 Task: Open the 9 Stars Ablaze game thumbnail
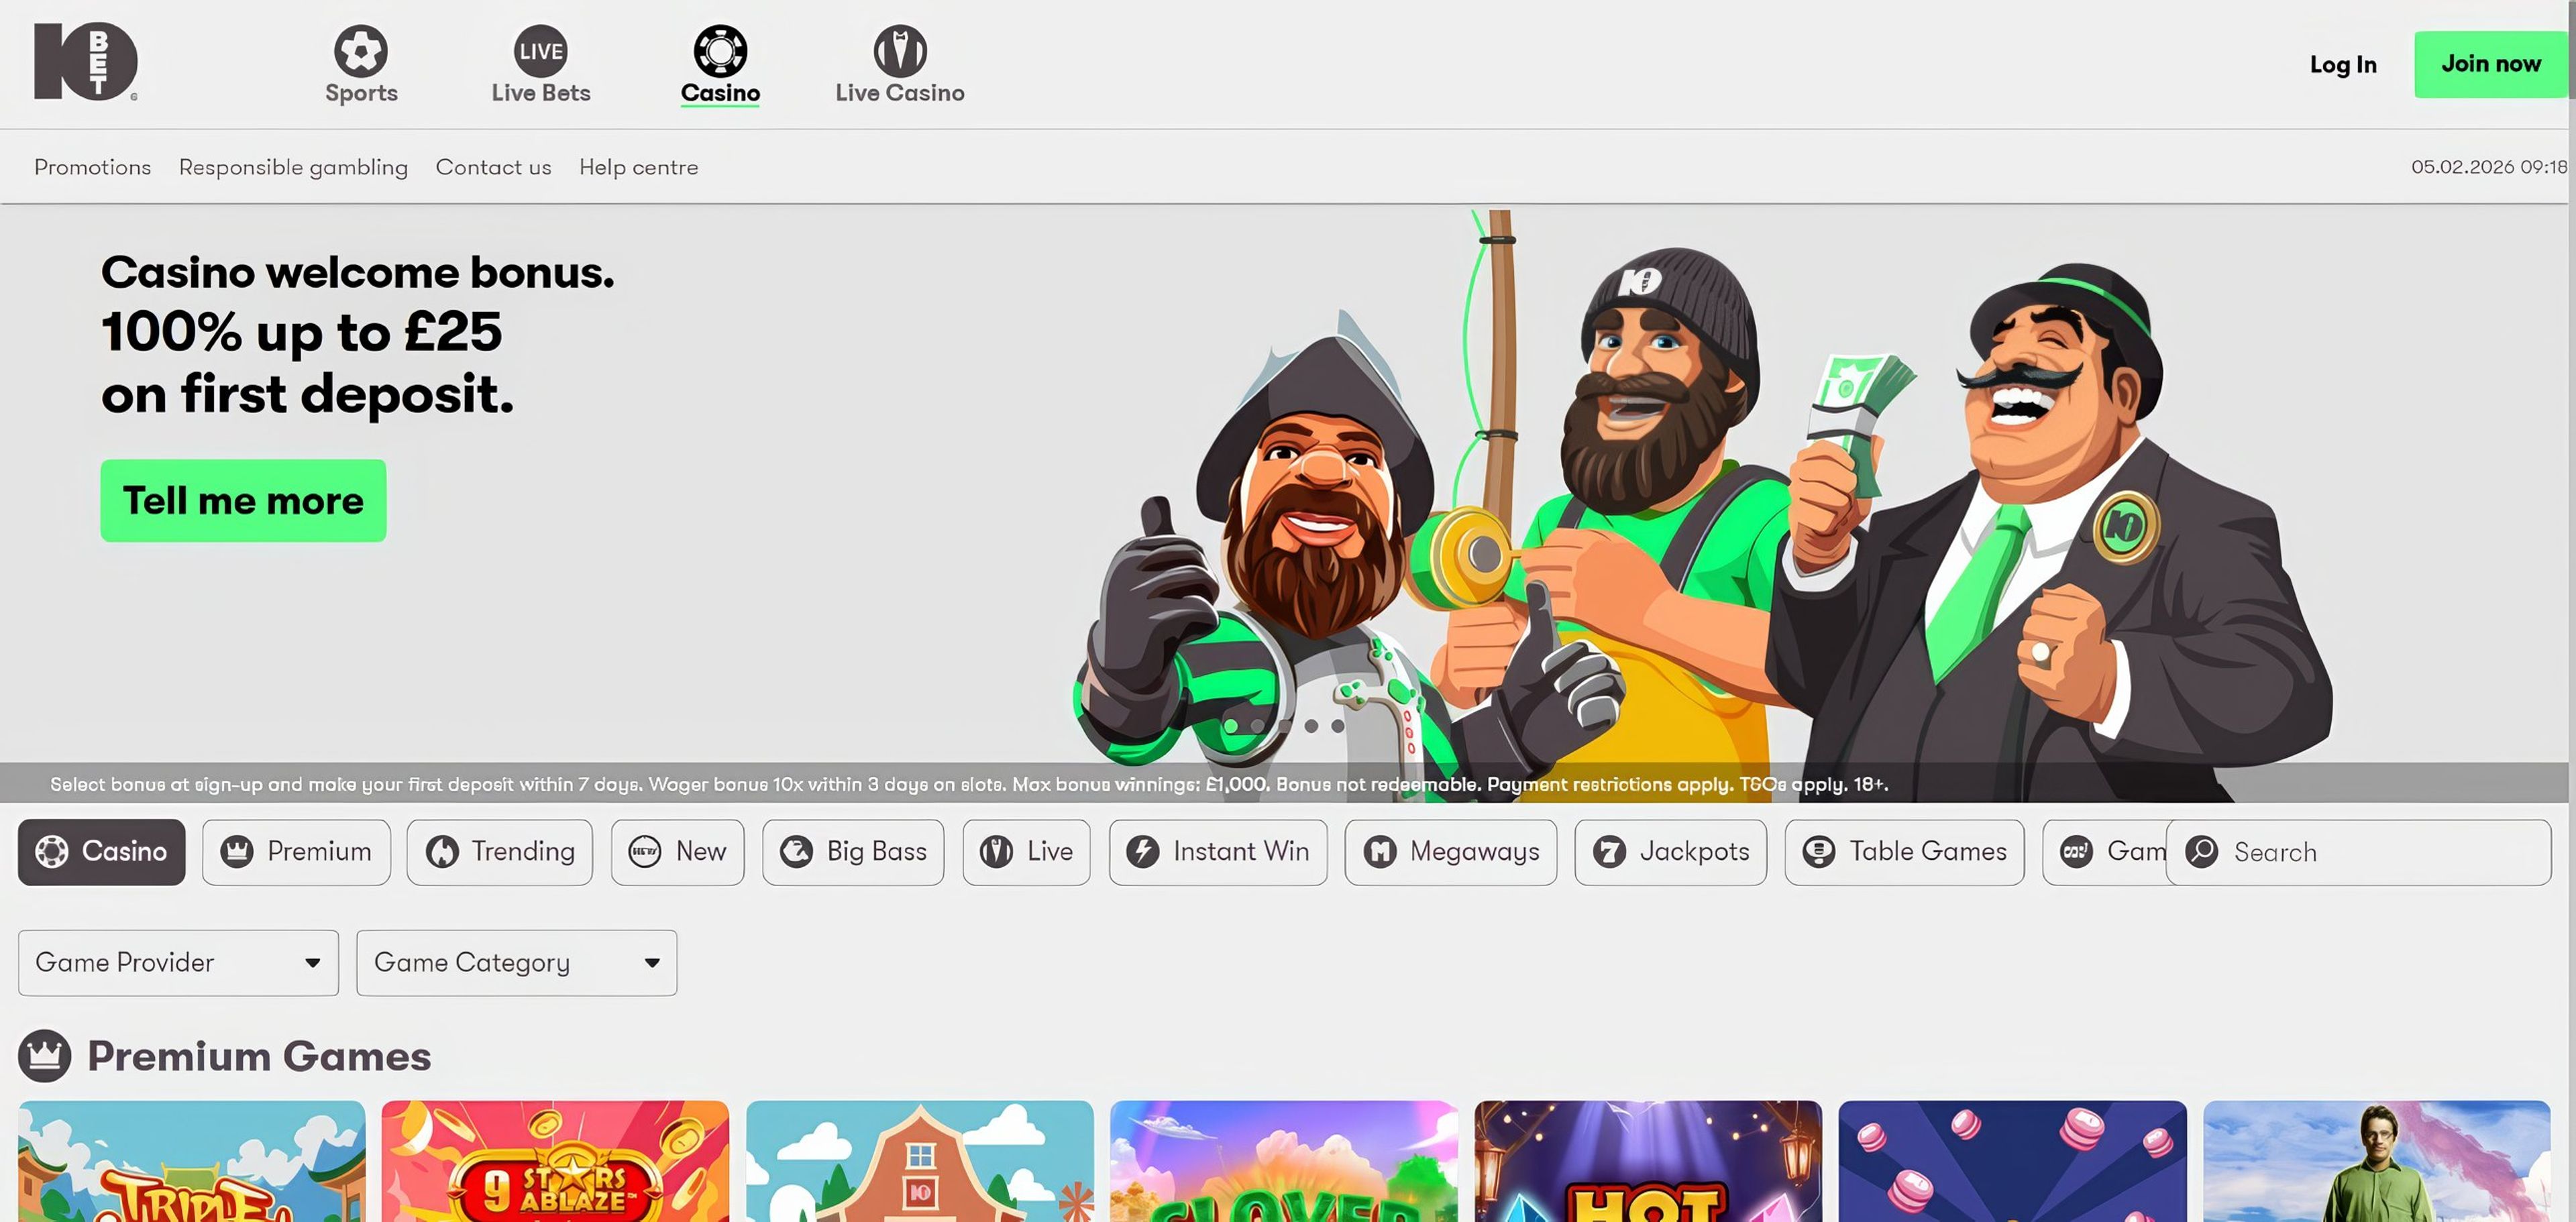pos(555,1161)
